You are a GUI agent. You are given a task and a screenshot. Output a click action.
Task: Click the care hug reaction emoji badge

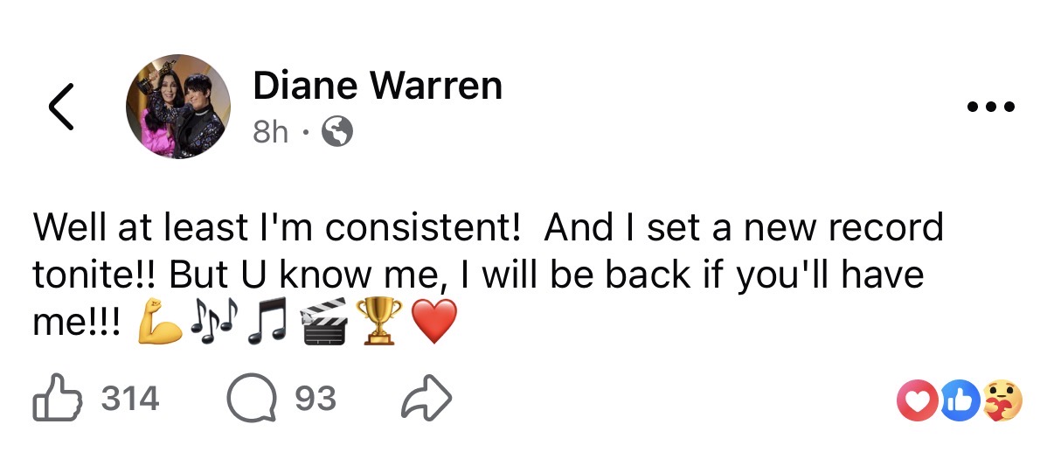coord(1002,400)
